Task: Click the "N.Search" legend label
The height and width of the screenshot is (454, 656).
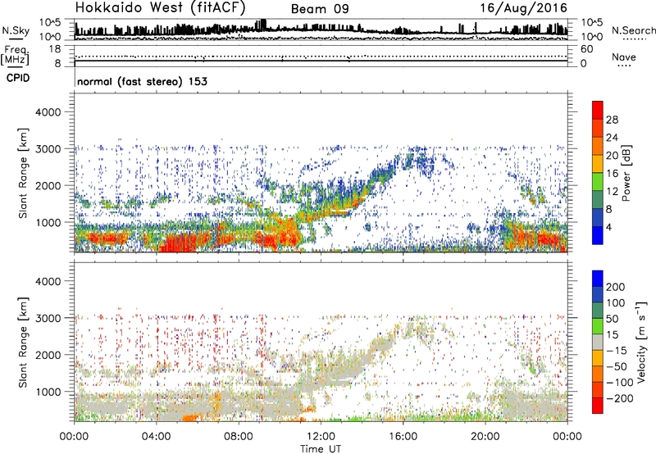Action: tap(633, 30)
